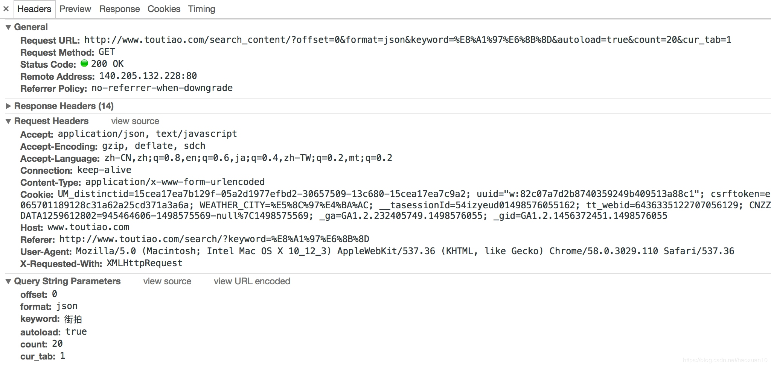This screenshot has width=771, height=367.
Task: Click the Request URL value
Action: pos(407,40)
